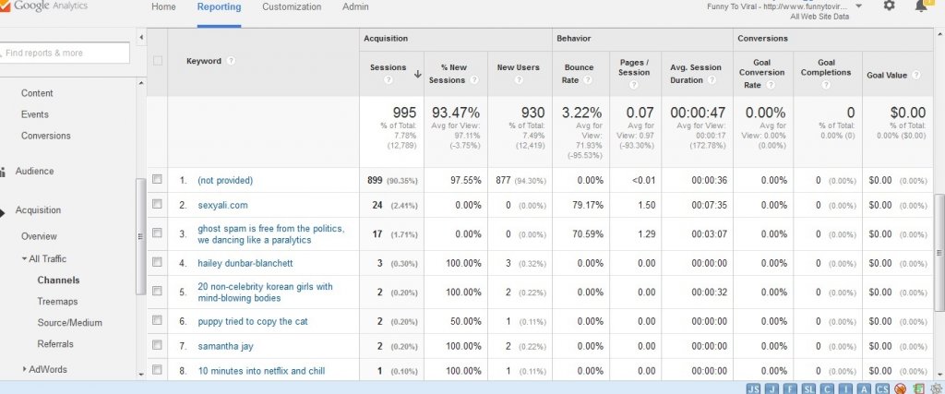Click the Find reports & more search field
This screenshot has width=945, height=394.
[64, 53]
